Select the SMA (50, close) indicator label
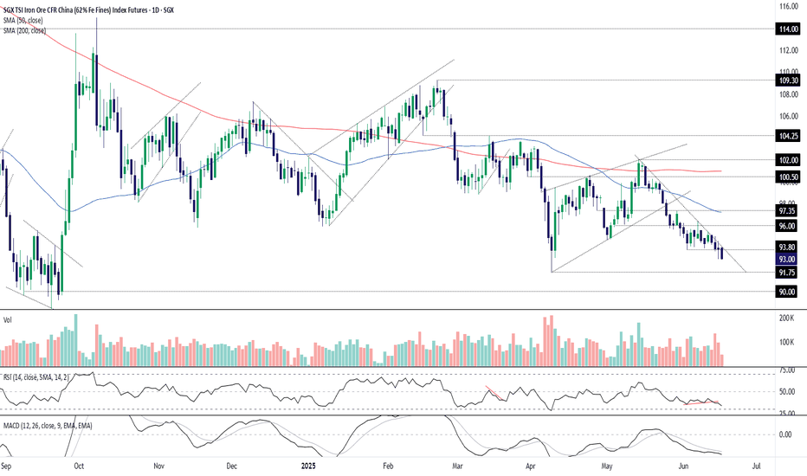 point(23,20)
